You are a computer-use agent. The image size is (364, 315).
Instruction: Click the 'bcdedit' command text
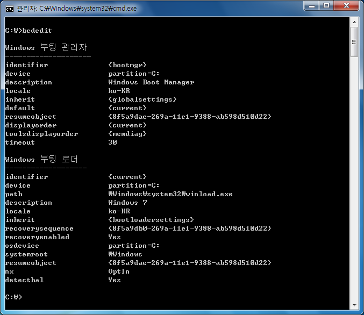coord(37,31)
